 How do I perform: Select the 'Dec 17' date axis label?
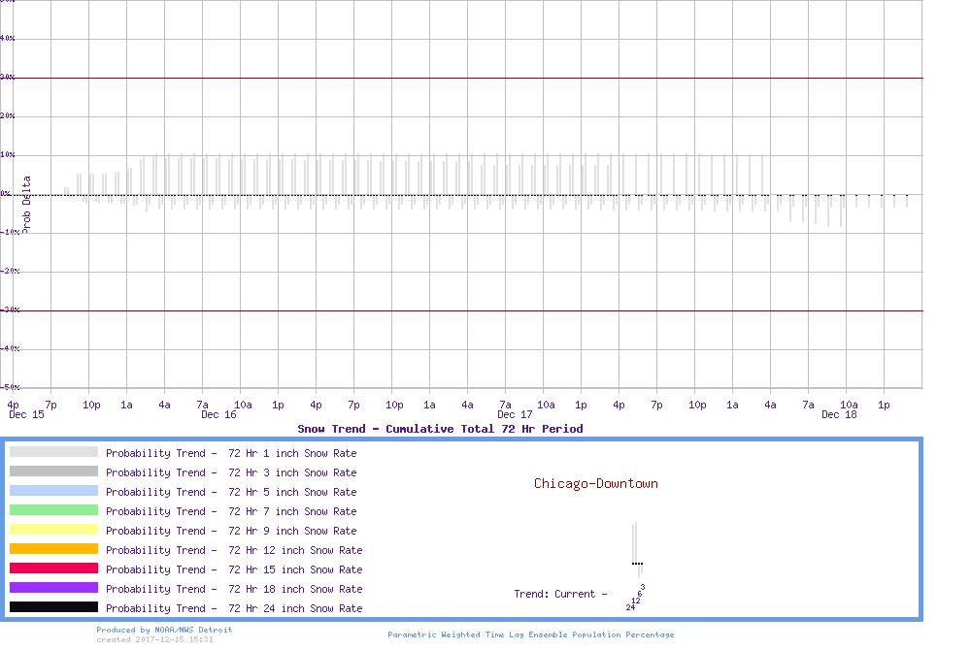(515, 415)
